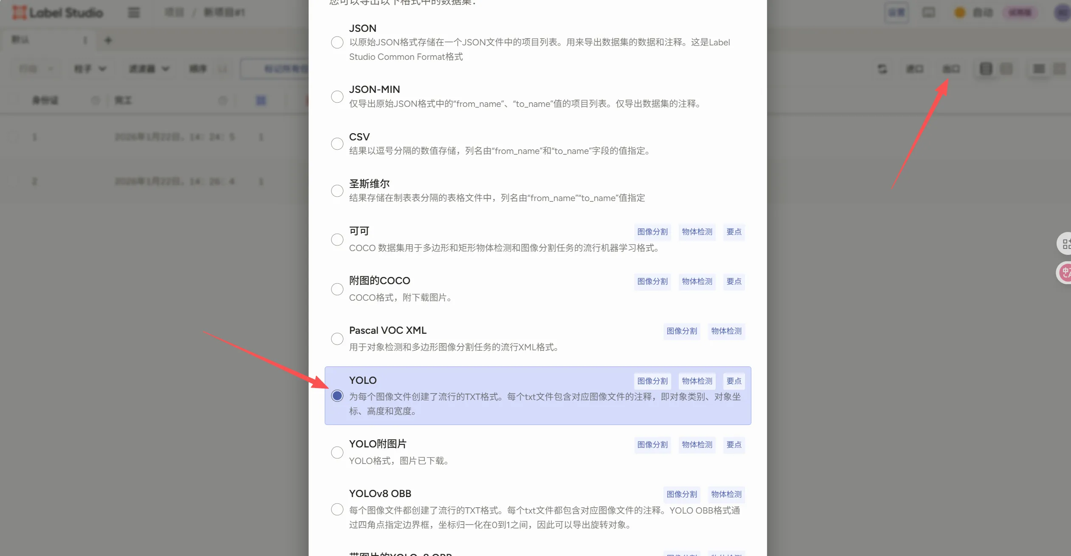Open the 柱子 columns dropdown

point(90,68)
